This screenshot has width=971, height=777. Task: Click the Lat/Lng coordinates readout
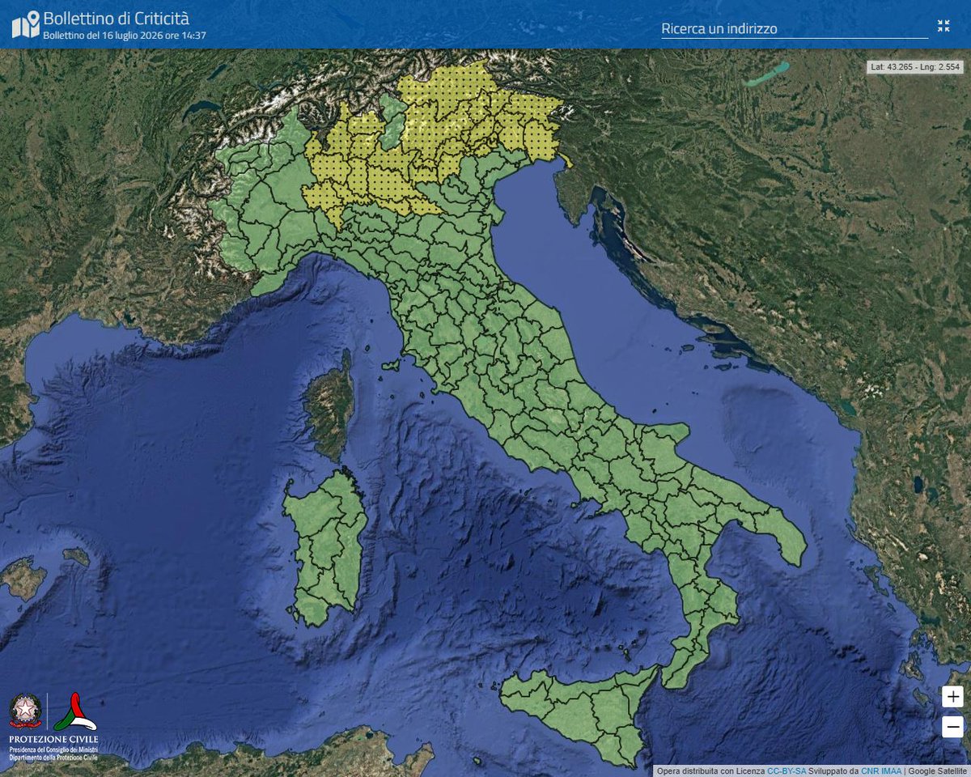pos(916,66)
